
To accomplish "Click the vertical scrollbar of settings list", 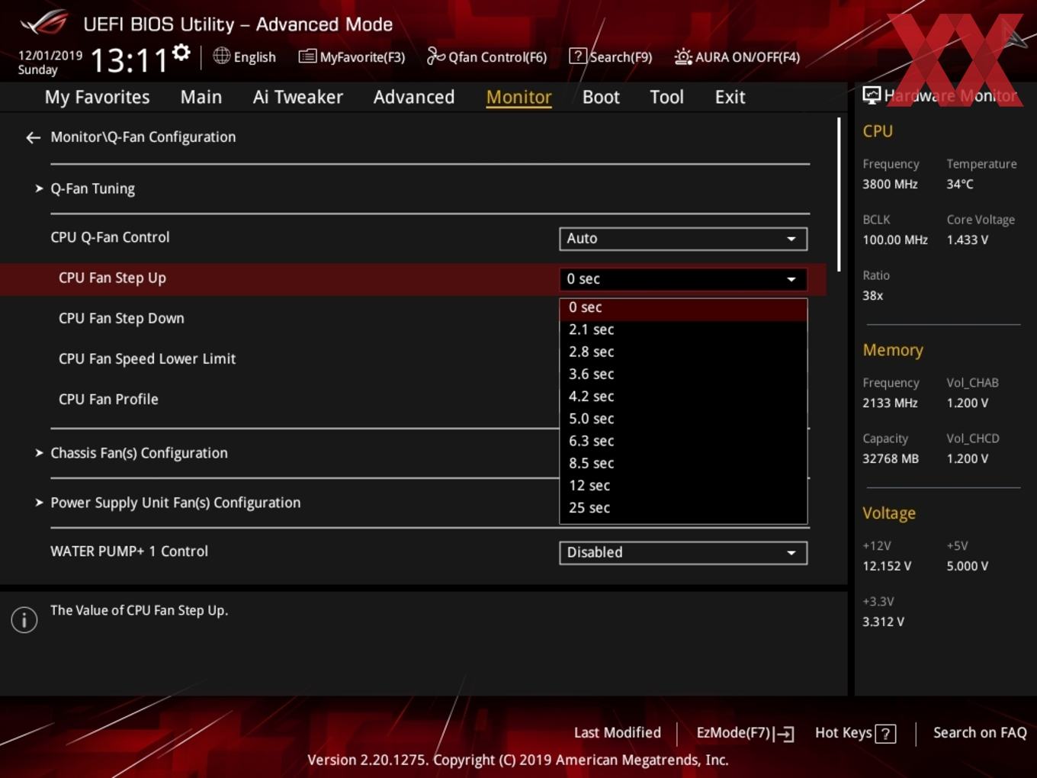I will point(839,194).
